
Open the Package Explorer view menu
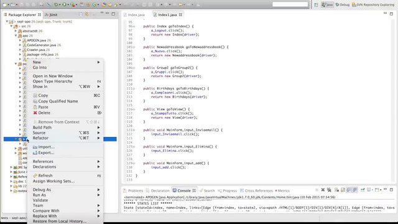(102, 13)
